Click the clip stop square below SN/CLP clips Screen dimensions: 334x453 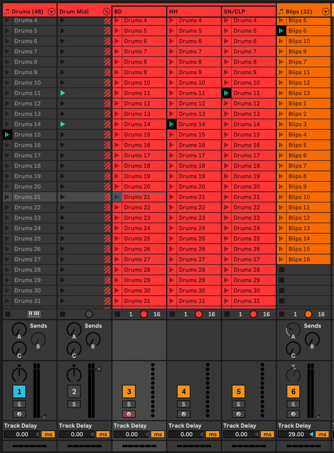point(227,314)
